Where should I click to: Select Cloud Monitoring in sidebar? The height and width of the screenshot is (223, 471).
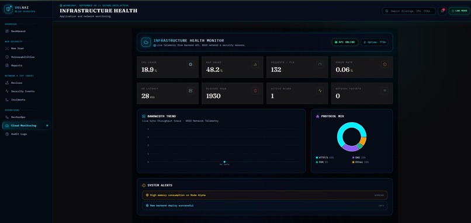26,126
